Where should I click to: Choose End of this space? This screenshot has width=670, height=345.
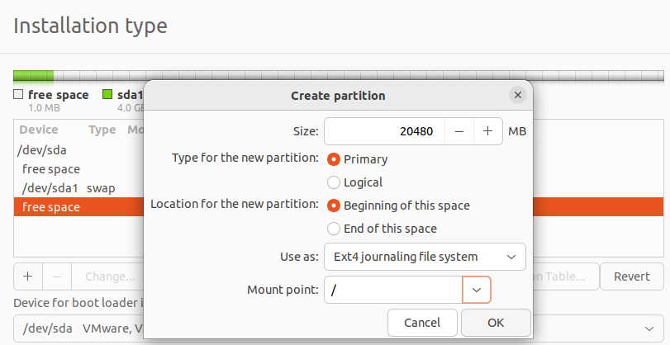(x=334, y=229)
